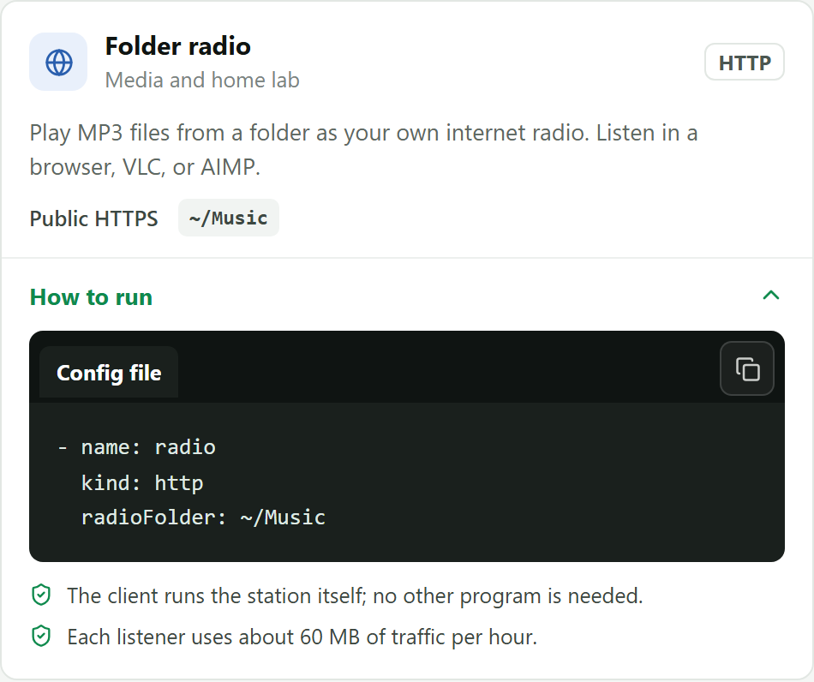Click the Public HTTPS label
The image size is (814, 682).
click(x=93, y=218)
